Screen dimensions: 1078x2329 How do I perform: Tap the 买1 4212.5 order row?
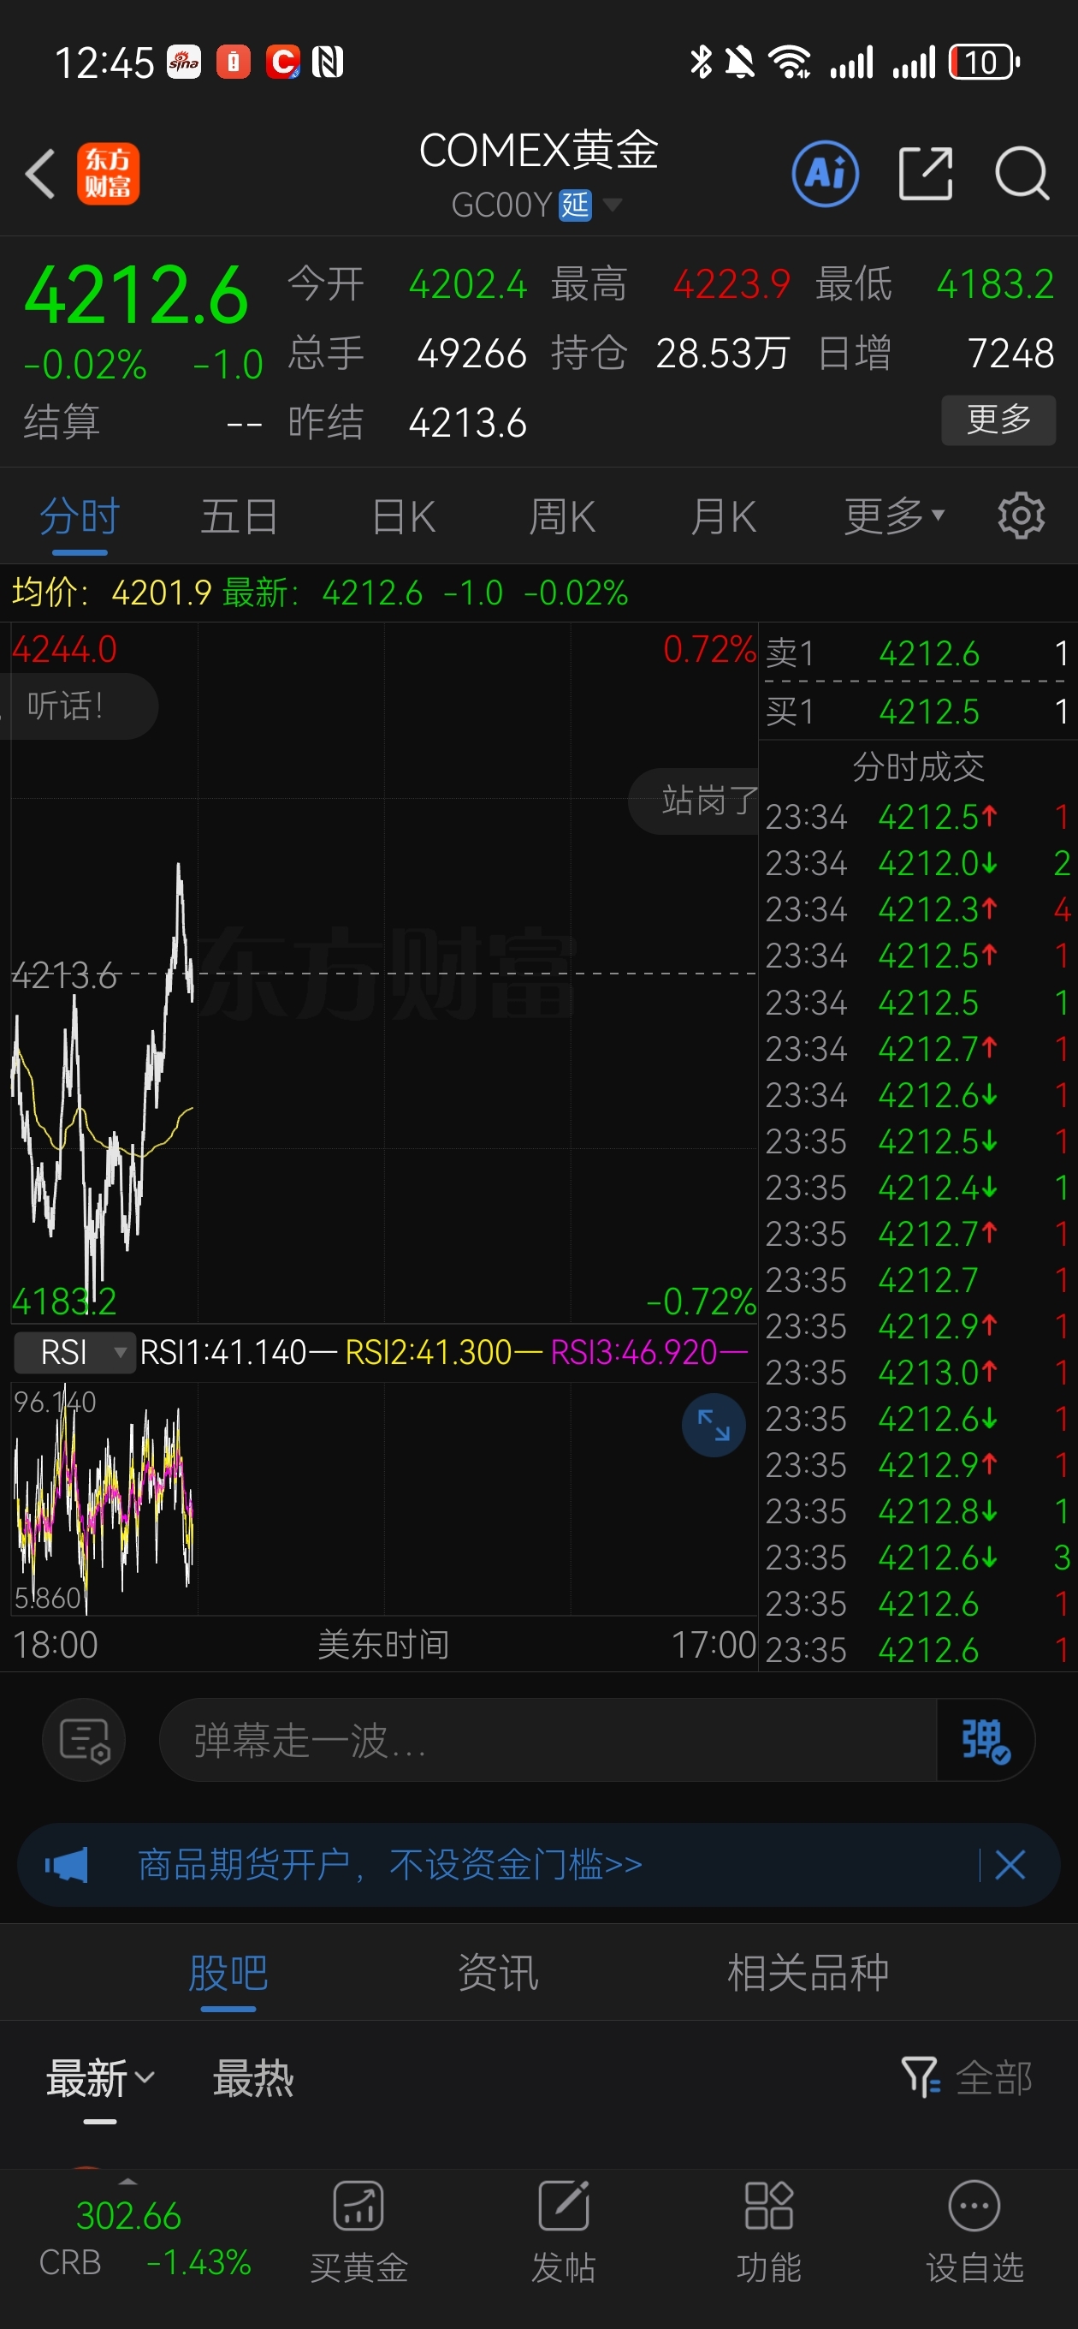tap(916, 712)
